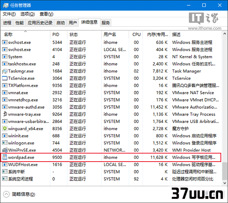The width and height of the screenshot is (228, 203).
Task: Click the description VMware NAT Service
Action: click(x=193, y=93)
